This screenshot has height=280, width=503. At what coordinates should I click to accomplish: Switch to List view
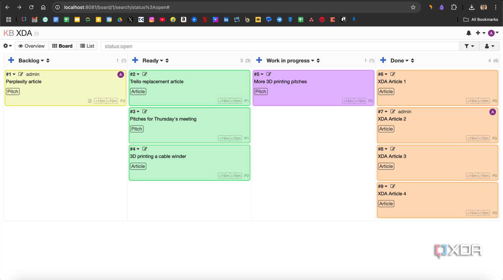coord(87,46)
